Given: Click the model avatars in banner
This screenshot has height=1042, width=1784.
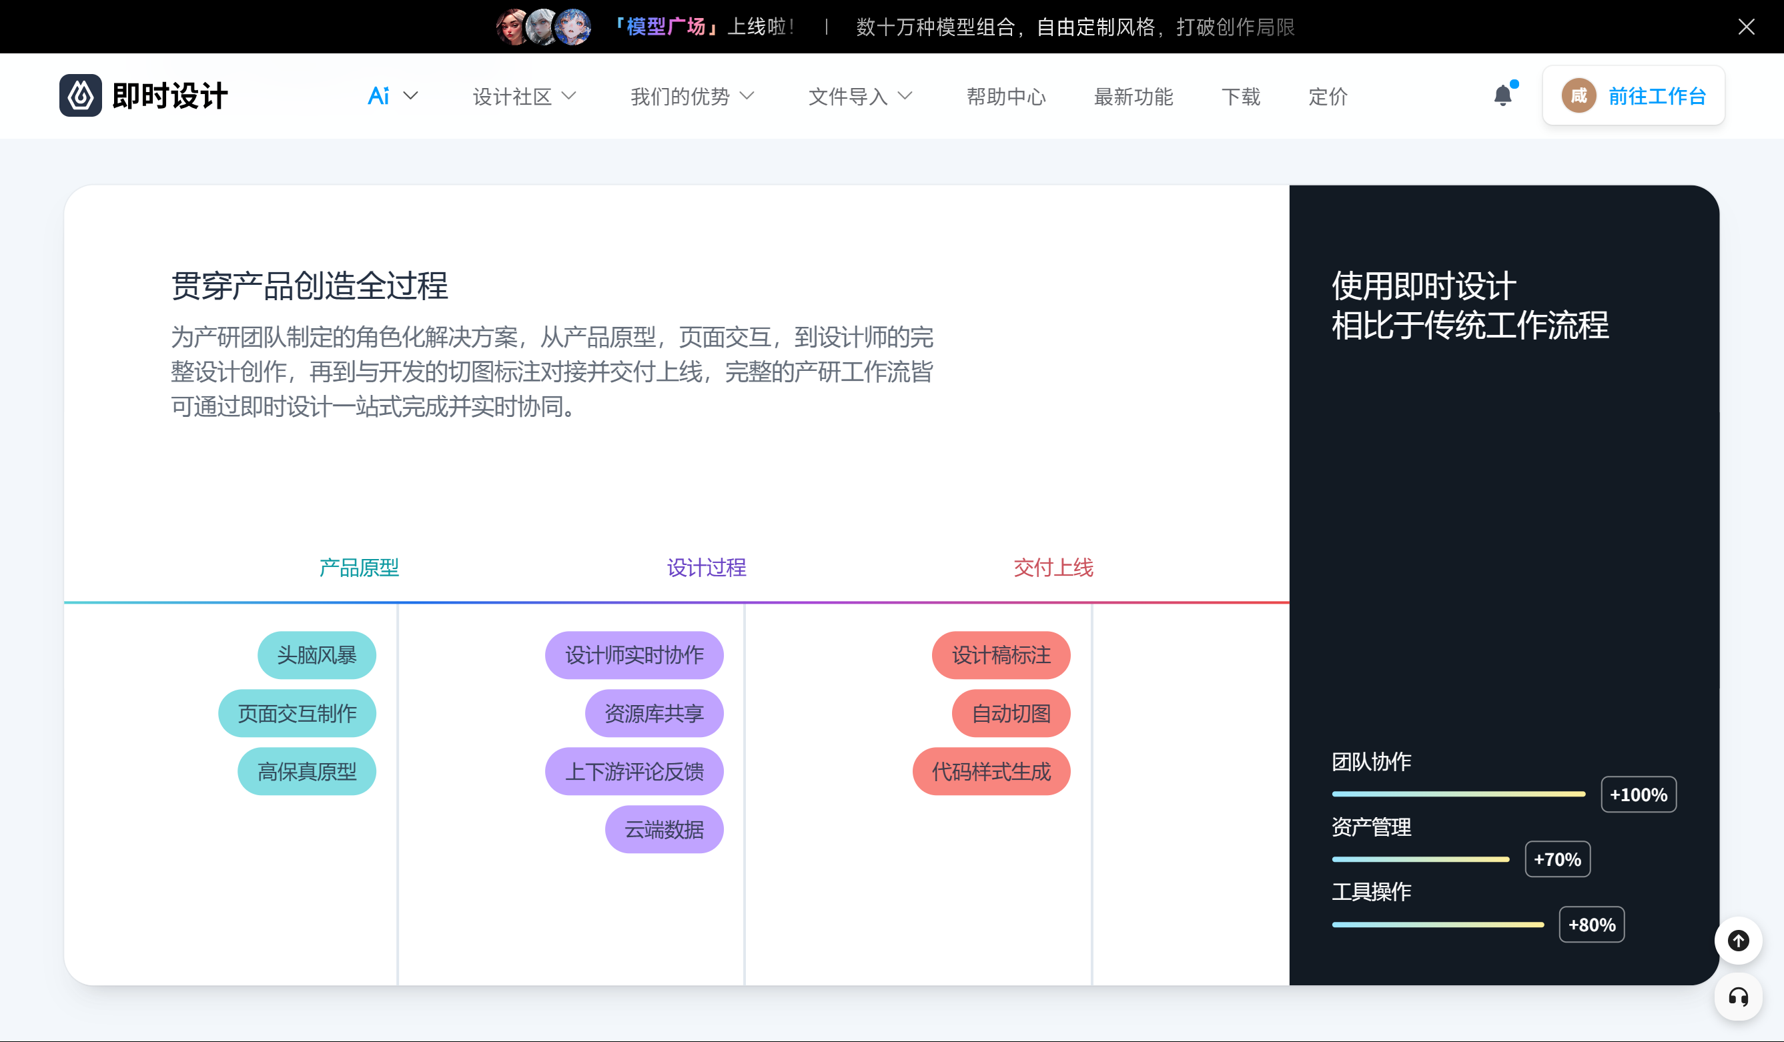Looking at the screenshot, I should 544,27.
